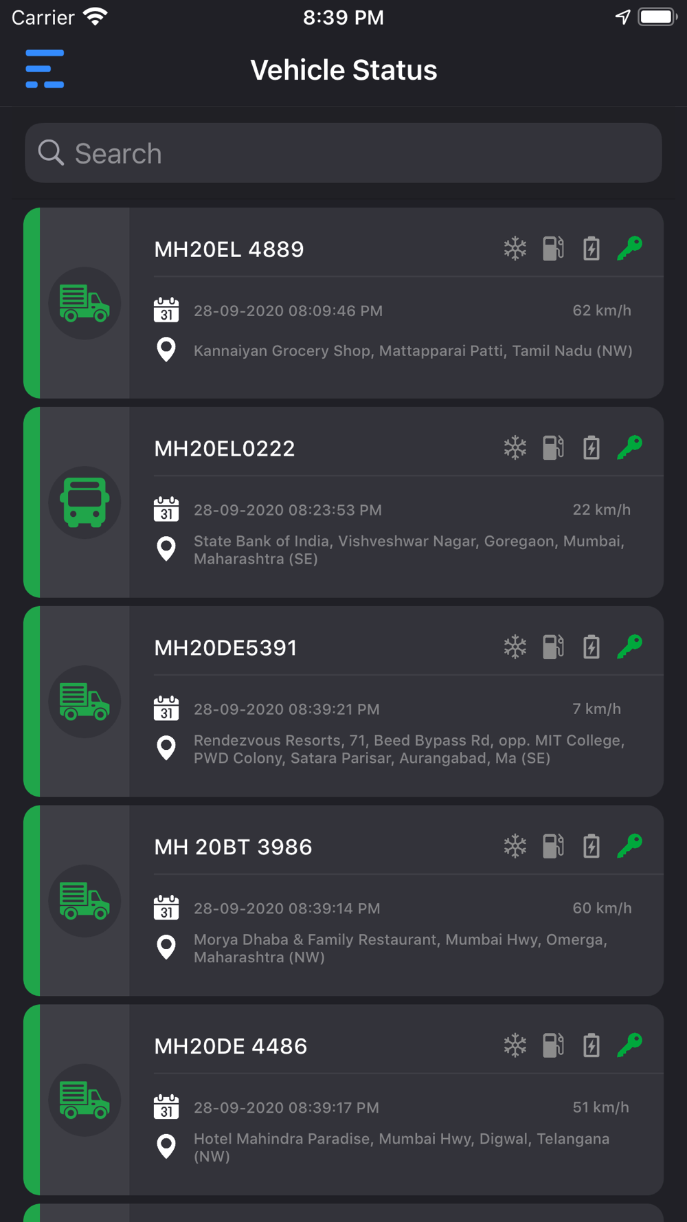Tap the green ignition key for MH 20BT 3986
The width and height of the screenshot is (687, 1222).
630,846
